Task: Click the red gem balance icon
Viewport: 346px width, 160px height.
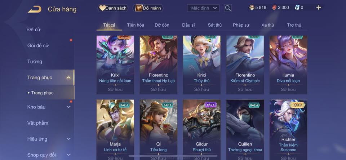Action: click(x=274, y=8)
